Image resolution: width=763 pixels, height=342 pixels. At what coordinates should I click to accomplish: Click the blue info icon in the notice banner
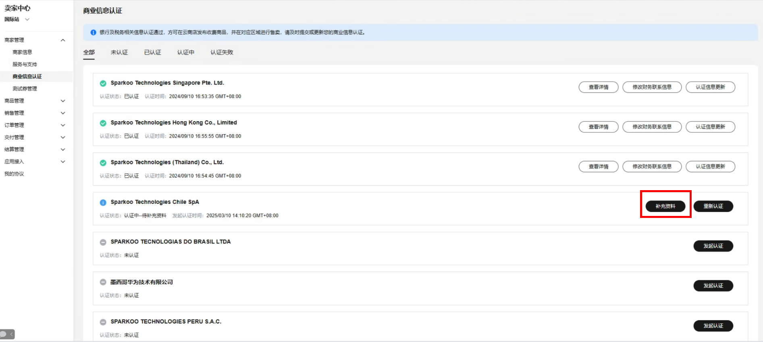[93, 32]
